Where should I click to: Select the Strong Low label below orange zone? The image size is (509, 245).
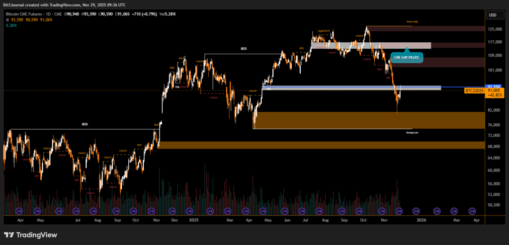point(412,133)
